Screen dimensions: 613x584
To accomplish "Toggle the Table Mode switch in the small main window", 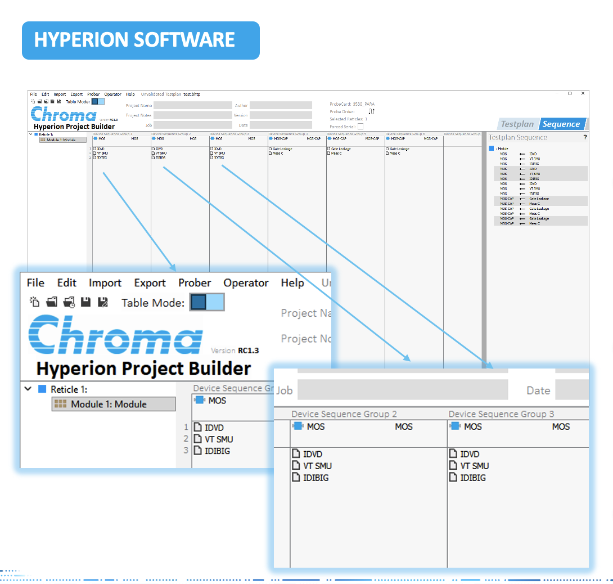I will (x=98, y=102).
